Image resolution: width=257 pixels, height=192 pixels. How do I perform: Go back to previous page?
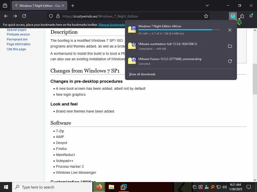click(x=6, y=16)
